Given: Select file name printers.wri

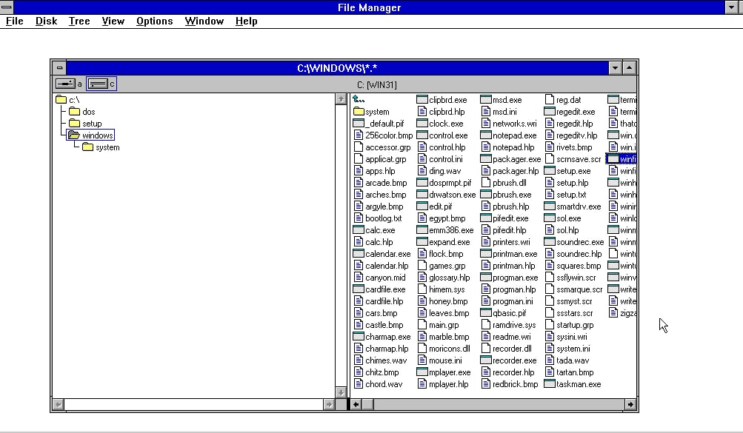Looking at the screenshot, I should 511,242.
